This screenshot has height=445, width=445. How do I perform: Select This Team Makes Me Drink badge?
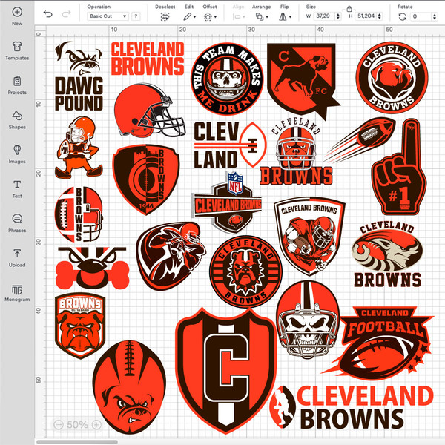click(x=227, y=79)
